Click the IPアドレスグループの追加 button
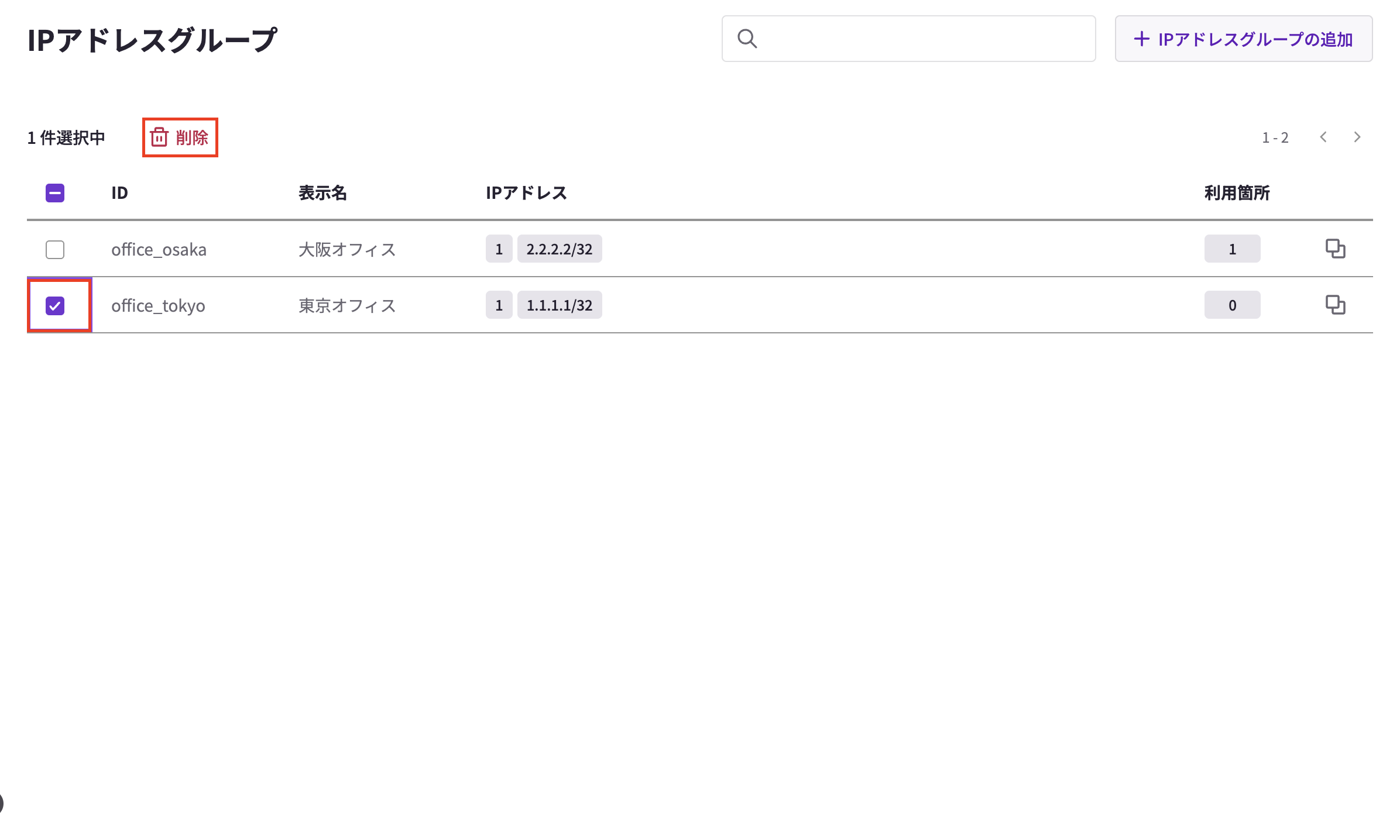Viewport: 1400px width, 820px height. click(1244, 39)
